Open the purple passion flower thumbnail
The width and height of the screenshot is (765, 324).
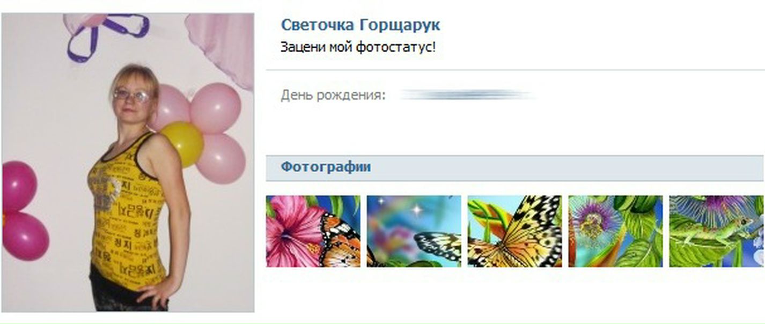tap(615, 231)
